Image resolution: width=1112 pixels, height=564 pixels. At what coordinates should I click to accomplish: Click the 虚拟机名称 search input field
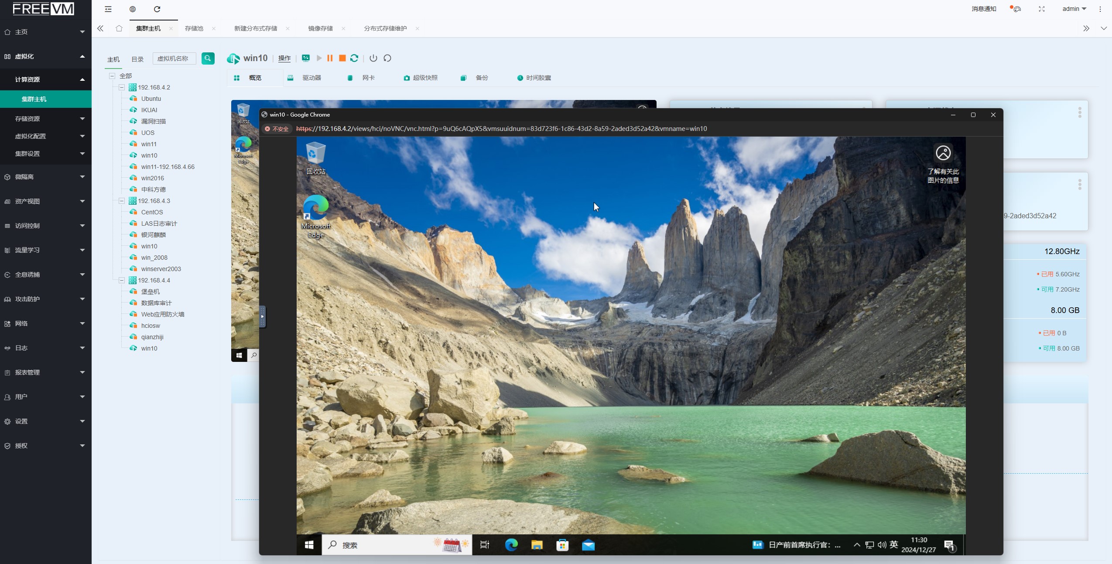[x=174, y=58]
